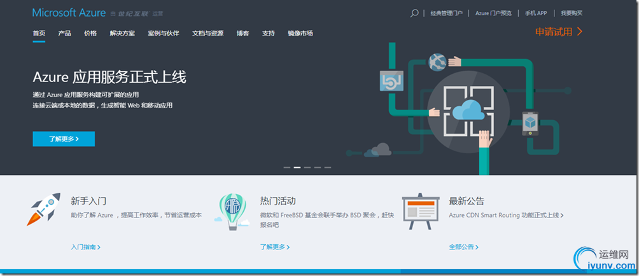Click the Microsoft Azure logo
This screenshot has height=276, width=639.
(x=69, y=13)
